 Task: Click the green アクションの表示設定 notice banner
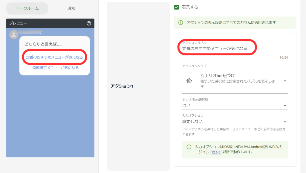pos(235,22)
